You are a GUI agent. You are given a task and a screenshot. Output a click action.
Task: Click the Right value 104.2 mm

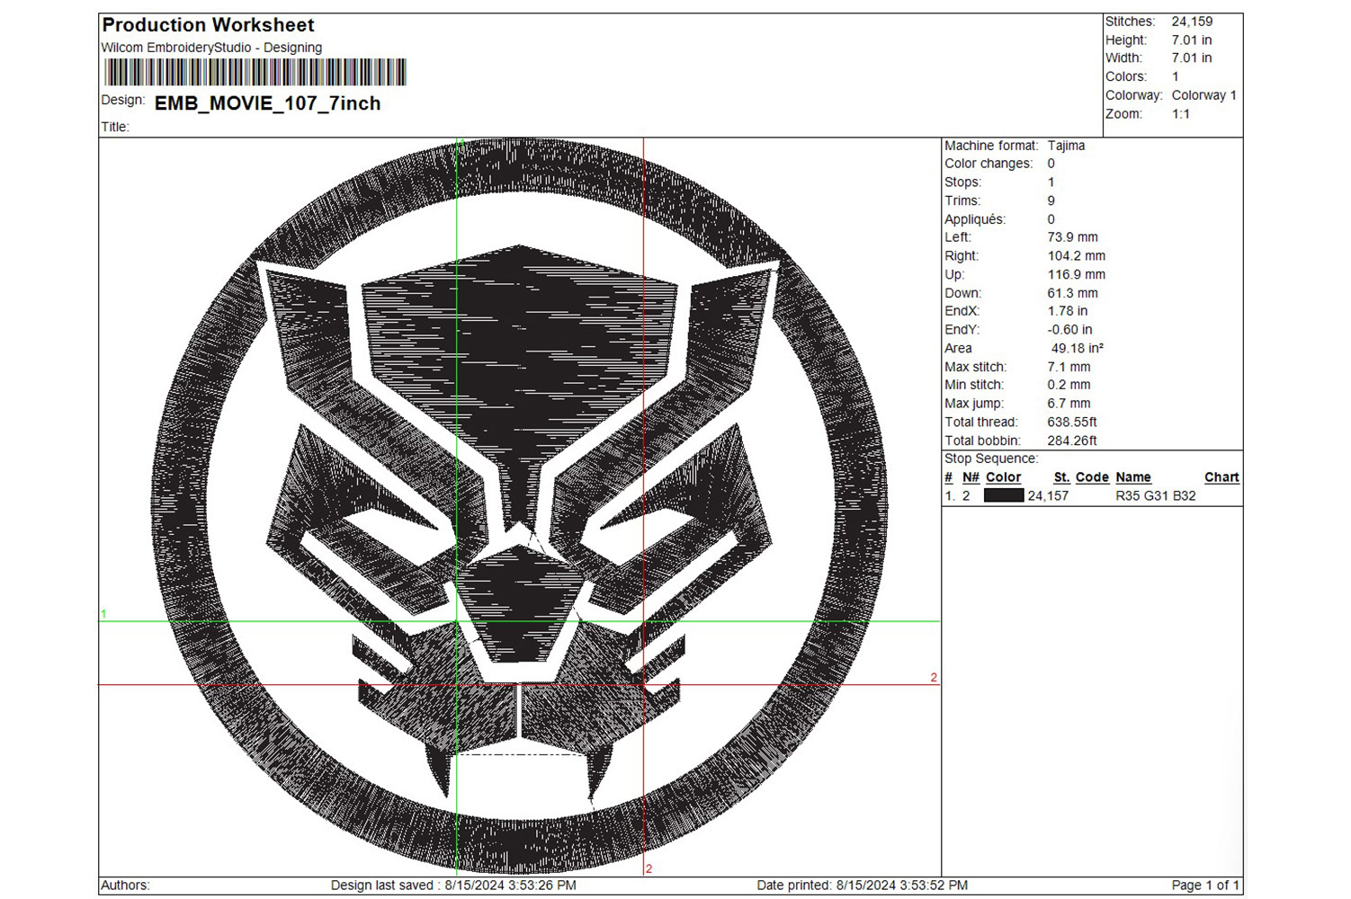[x=1076, y=256]
